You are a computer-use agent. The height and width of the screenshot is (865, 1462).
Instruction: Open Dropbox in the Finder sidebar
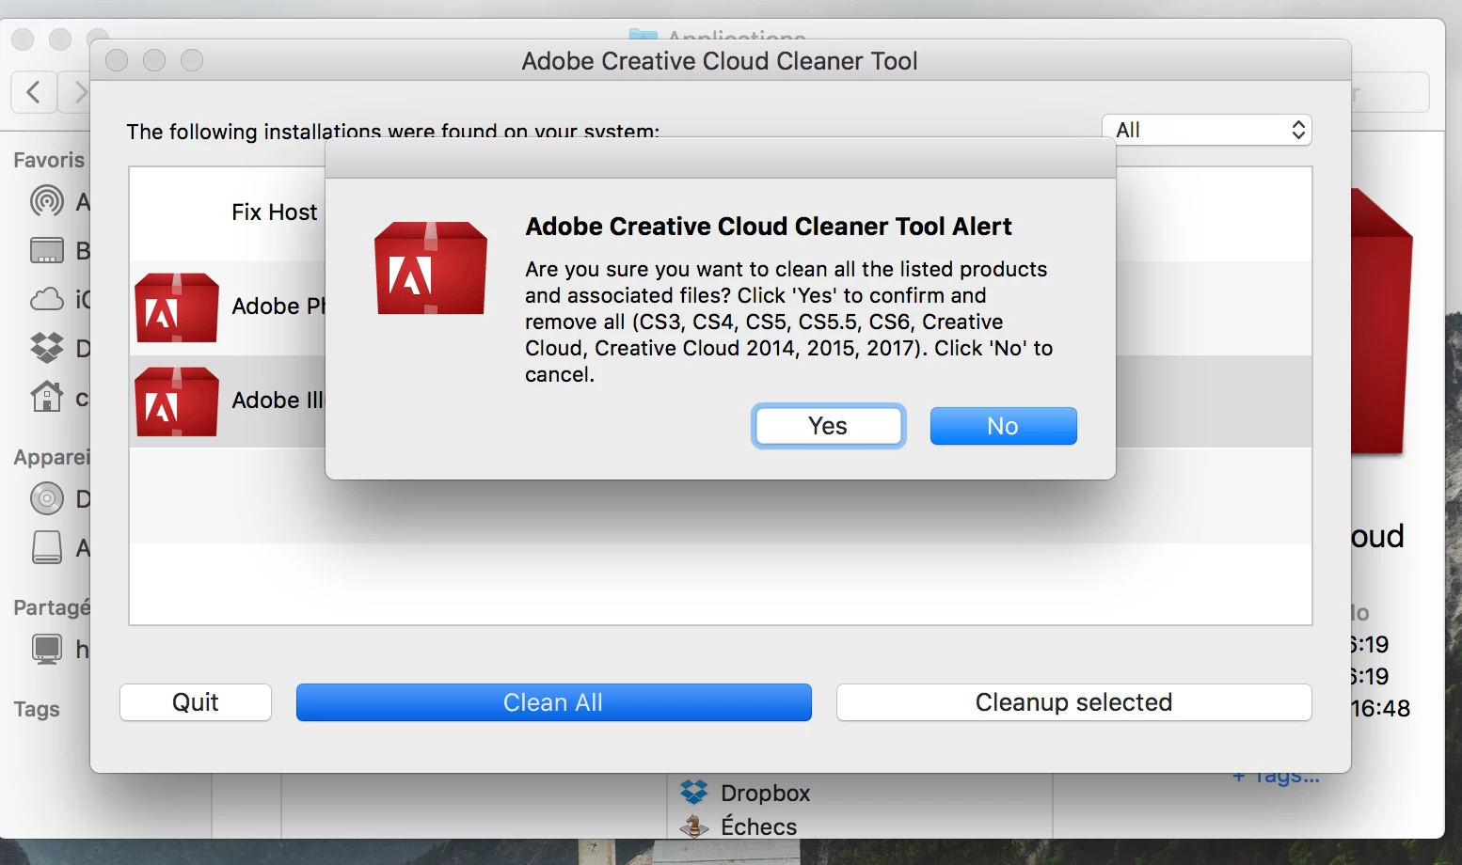point(47,348)
